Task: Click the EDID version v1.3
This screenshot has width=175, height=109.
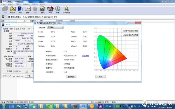Action: click(x=65, y=72)
